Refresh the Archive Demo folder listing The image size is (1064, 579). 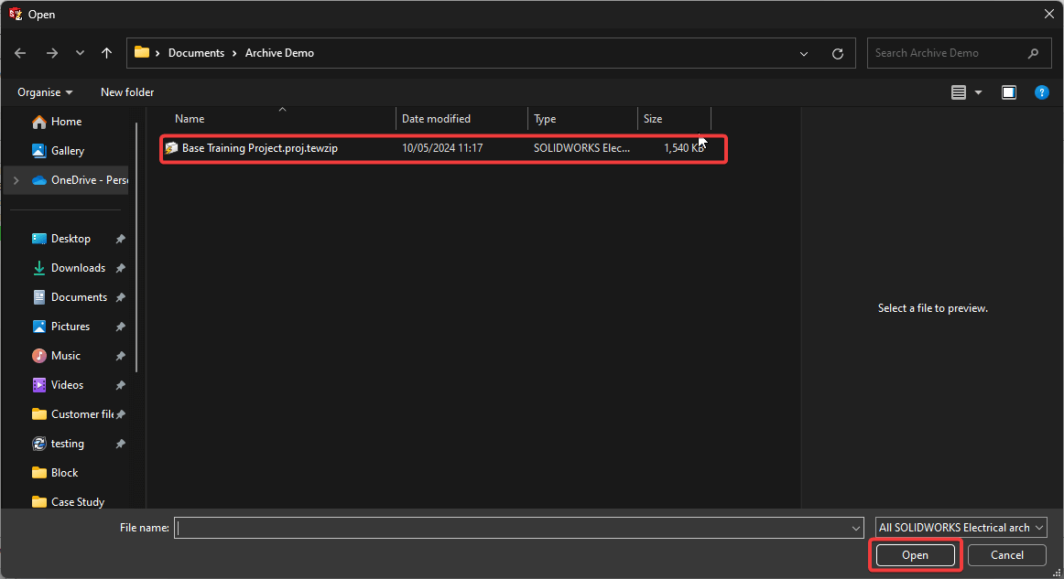[837, 53]
